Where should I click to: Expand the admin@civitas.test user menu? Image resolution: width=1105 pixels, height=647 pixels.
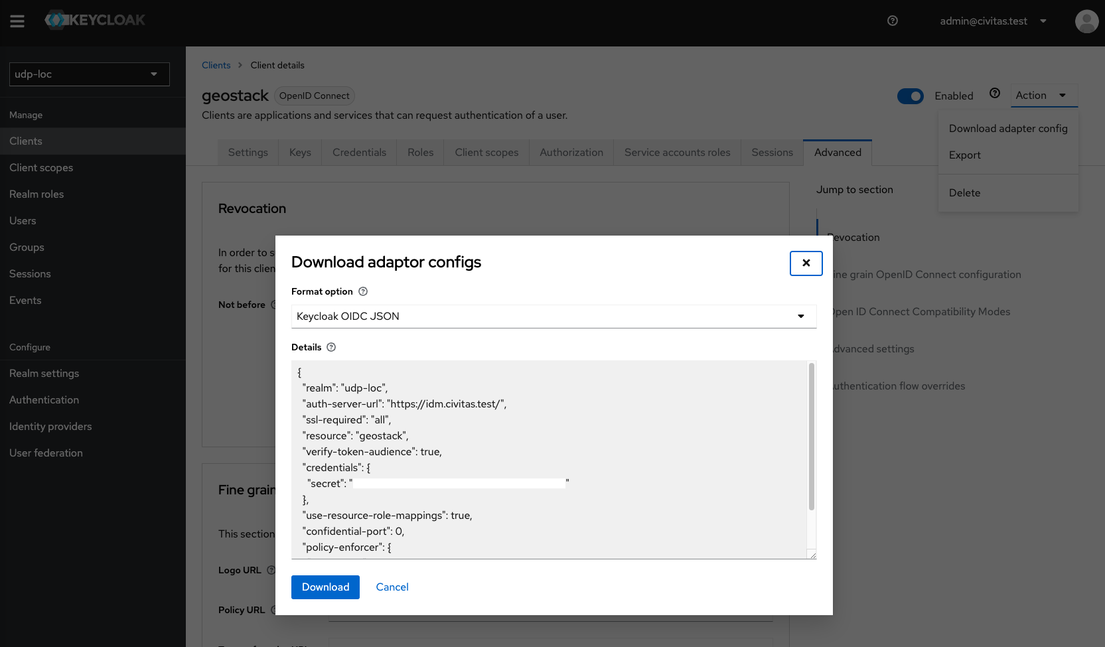point(994,21)
